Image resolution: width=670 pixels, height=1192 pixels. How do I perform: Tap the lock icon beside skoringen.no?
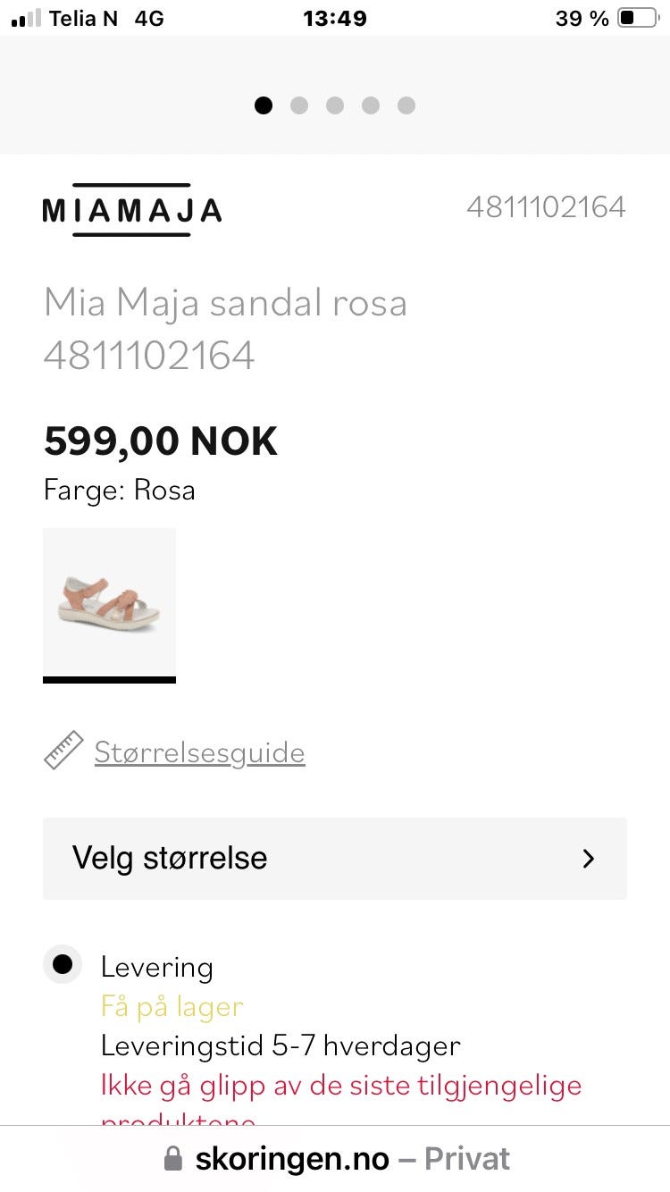pyautogui.click(x=173, y=1160)
